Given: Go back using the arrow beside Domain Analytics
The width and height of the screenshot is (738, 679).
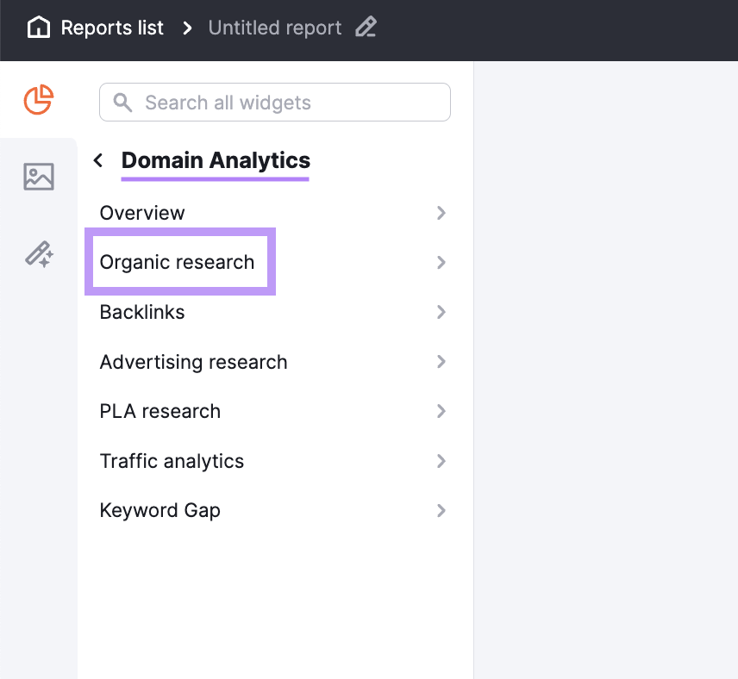Looking at the screenshot, I should click(97, 159).
